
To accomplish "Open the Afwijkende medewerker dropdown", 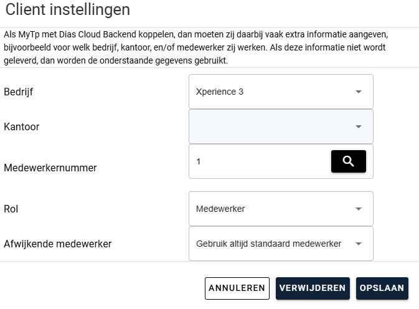I will coord(281,244).
